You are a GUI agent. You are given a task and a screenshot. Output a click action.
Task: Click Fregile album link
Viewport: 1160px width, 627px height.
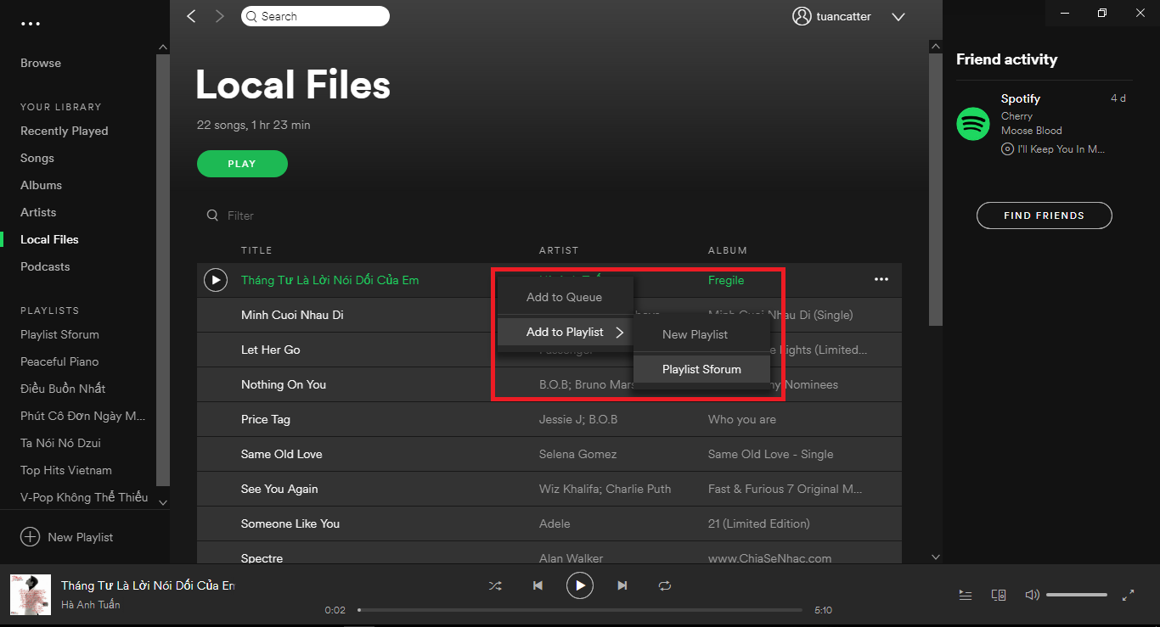coord(726,280)
